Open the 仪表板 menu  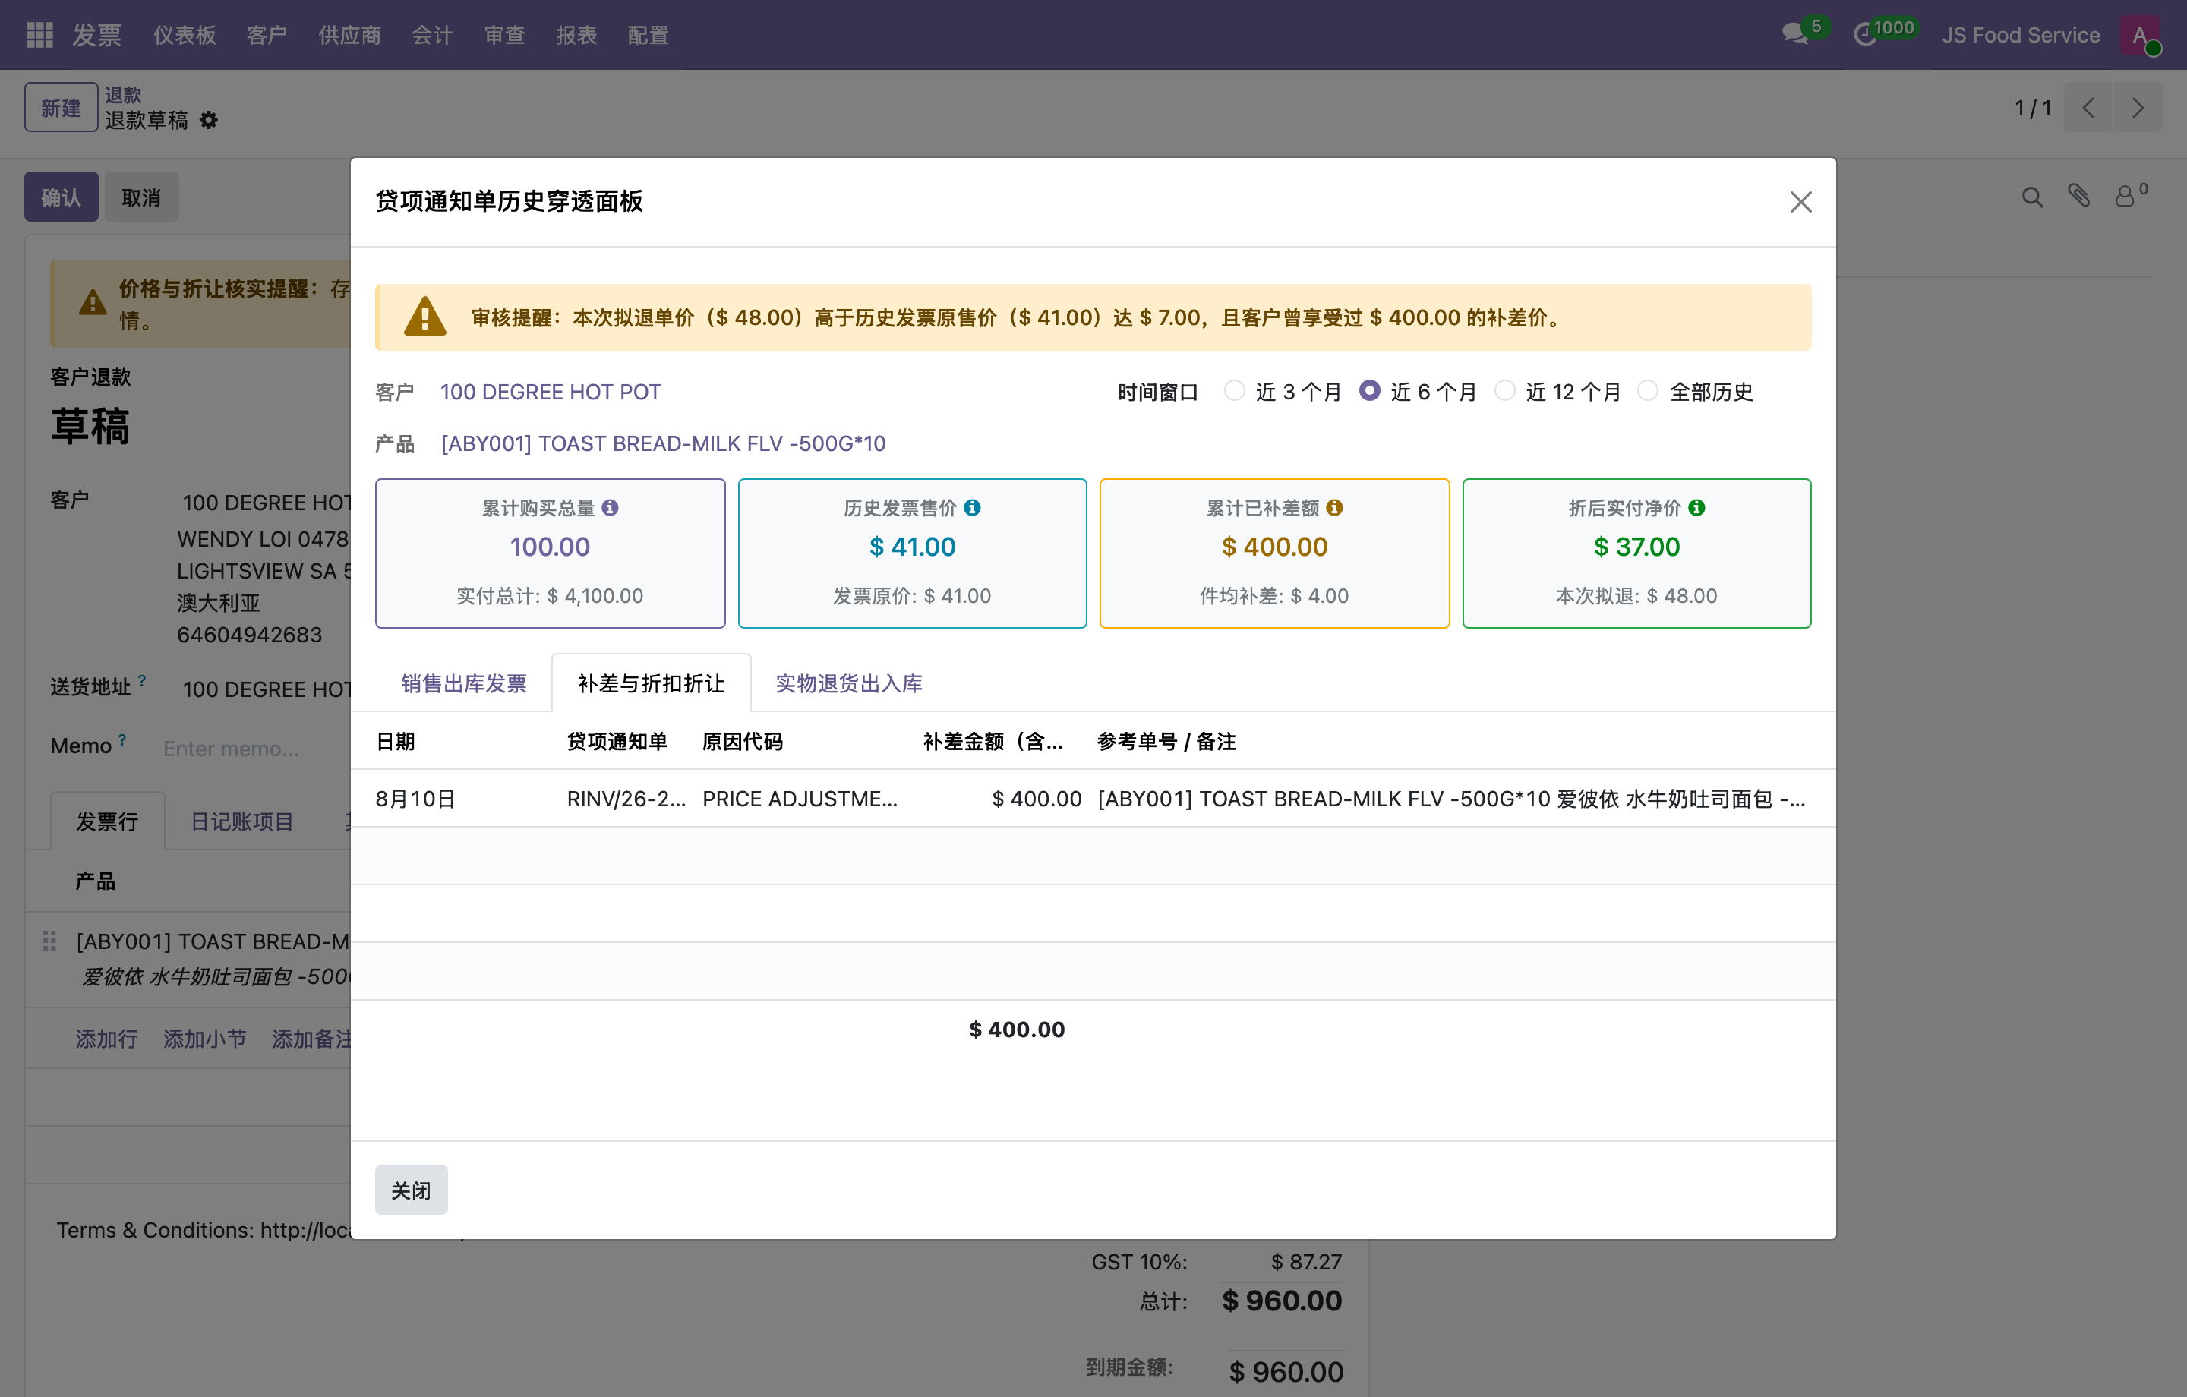point(185,34)
